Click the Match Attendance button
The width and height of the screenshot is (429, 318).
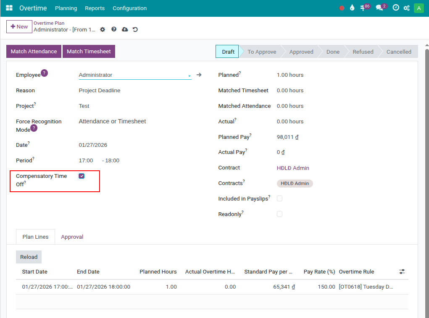tap(34, 51)
